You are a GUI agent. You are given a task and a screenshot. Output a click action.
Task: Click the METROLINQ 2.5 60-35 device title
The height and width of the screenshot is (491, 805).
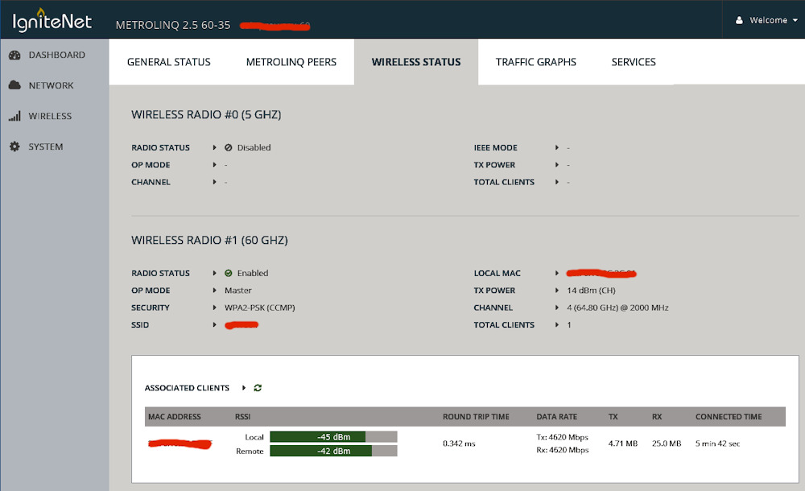pyautogui.click(x=173, y=25)
